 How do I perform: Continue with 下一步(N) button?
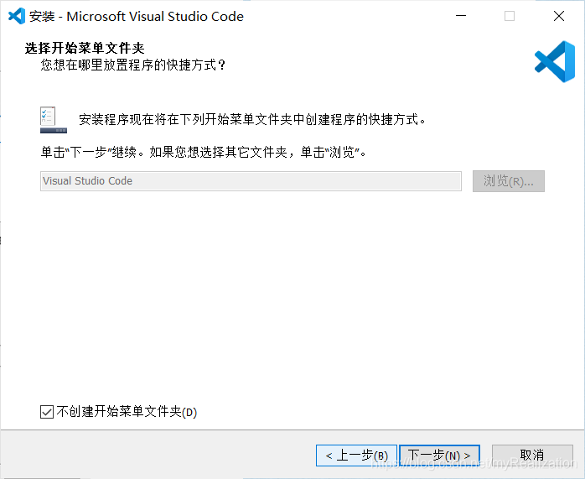439,456
